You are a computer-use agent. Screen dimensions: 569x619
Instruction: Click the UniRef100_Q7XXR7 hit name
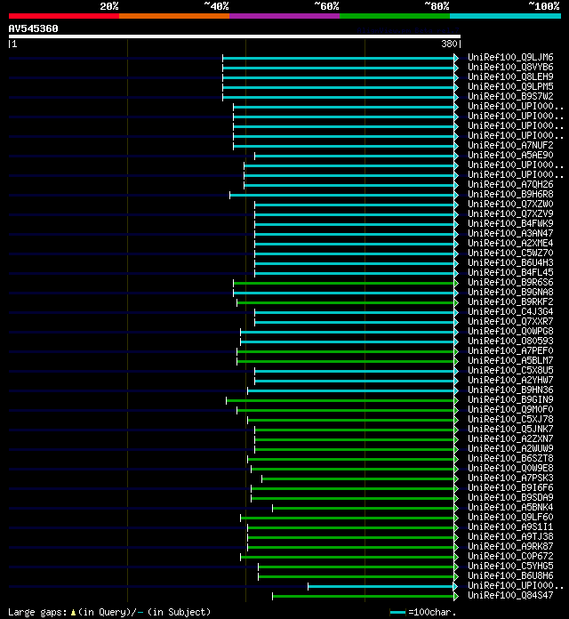click(510, 321)
